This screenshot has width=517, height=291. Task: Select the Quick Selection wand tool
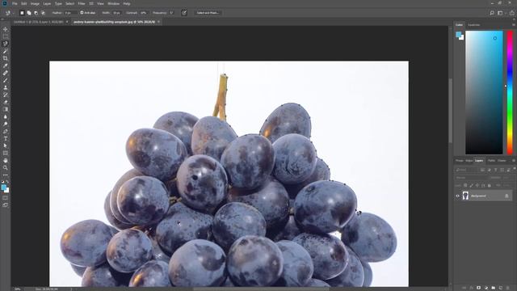pyautogui.click(x=6, y=51)
